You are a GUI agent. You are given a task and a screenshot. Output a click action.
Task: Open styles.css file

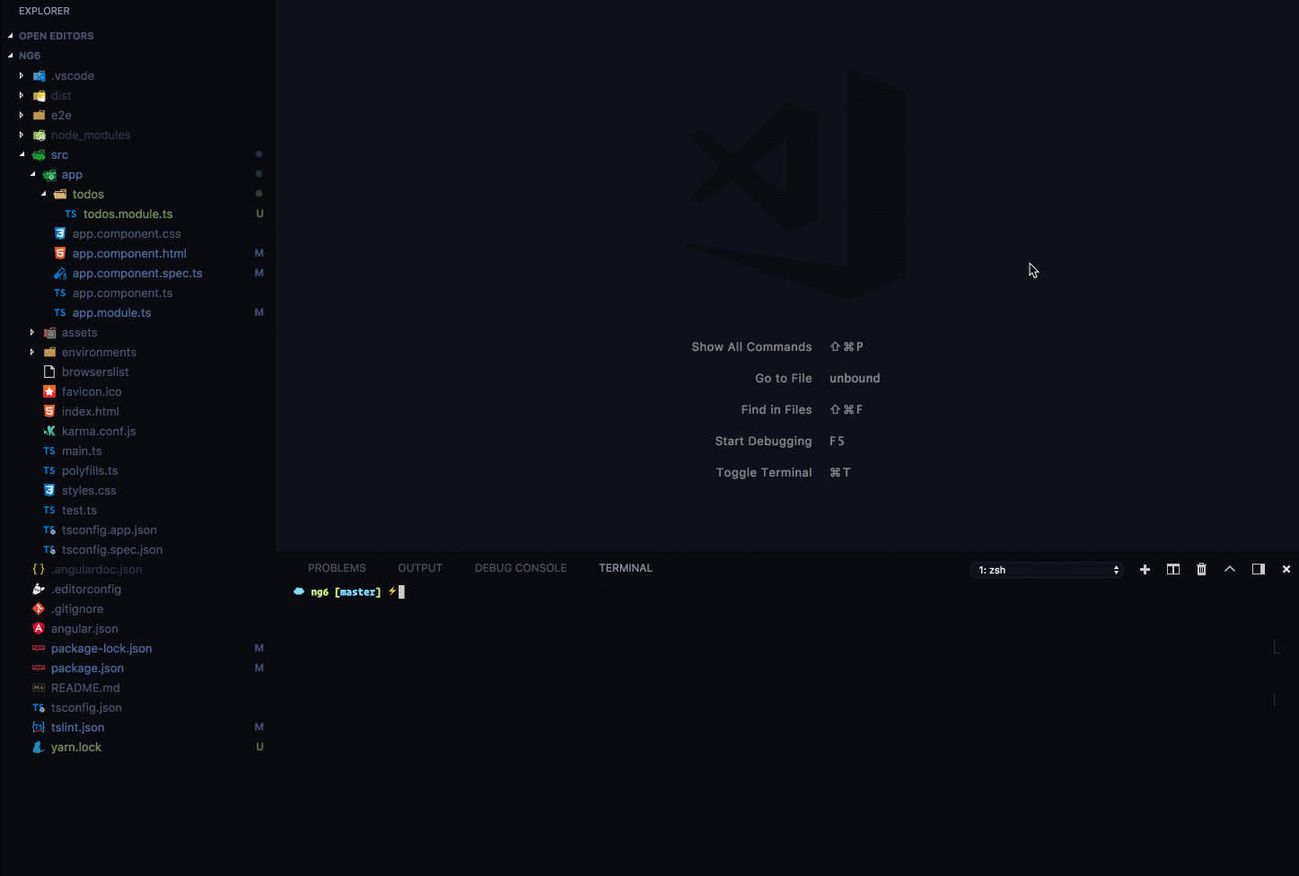[x=89, y=490]
